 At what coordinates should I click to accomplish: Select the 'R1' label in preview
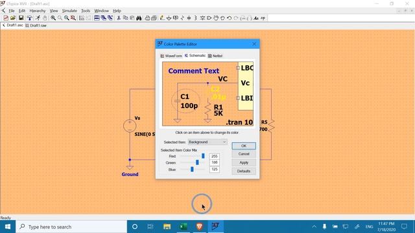tap(219, 107)
